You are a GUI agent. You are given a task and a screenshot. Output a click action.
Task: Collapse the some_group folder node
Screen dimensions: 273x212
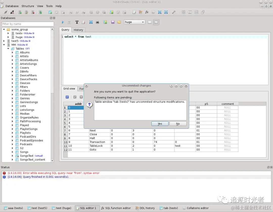point(4,29)
